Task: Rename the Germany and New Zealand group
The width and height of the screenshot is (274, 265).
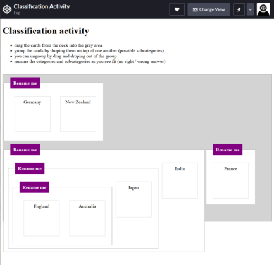Action: pos(25,83)
